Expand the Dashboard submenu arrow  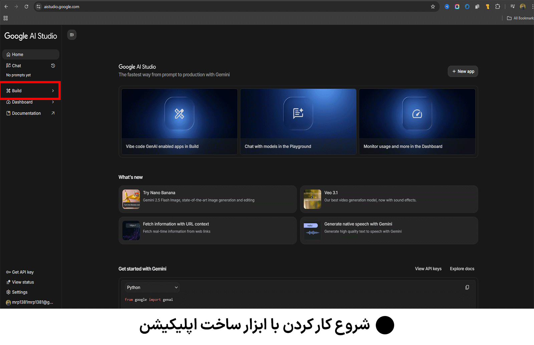tap(53, 102)
